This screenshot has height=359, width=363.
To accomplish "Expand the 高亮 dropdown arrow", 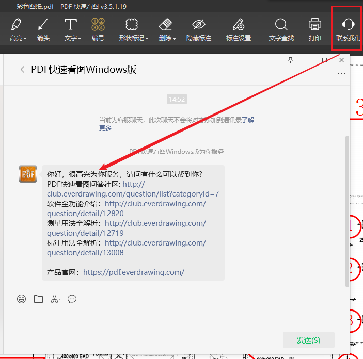I will (25, 38).
